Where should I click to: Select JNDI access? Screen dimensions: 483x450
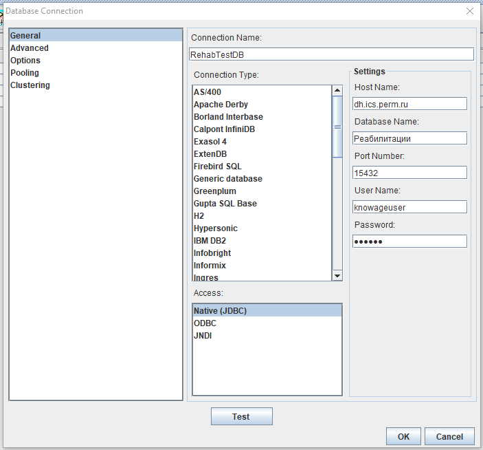pyautogui.click(x=267, y=335)
